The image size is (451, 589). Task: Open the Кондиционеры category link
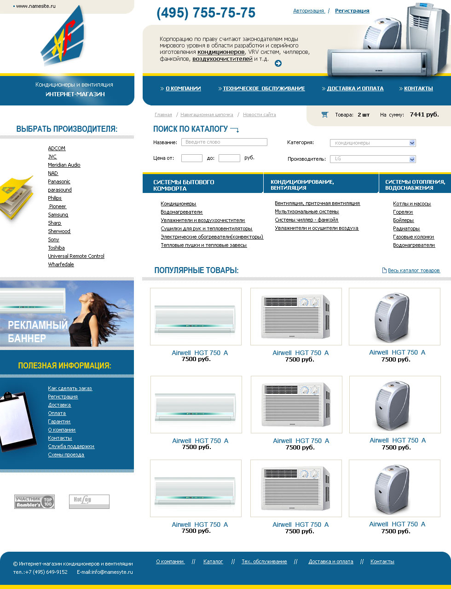pos(178,204)
